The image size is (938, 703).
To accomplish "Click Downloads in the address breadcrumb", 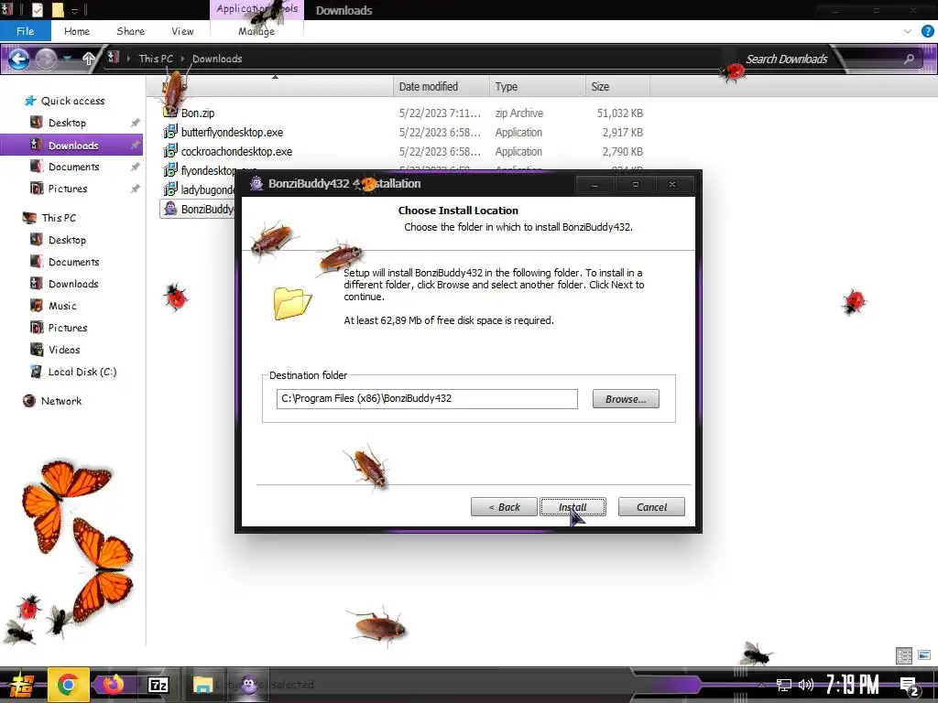I will pos(217,59).
